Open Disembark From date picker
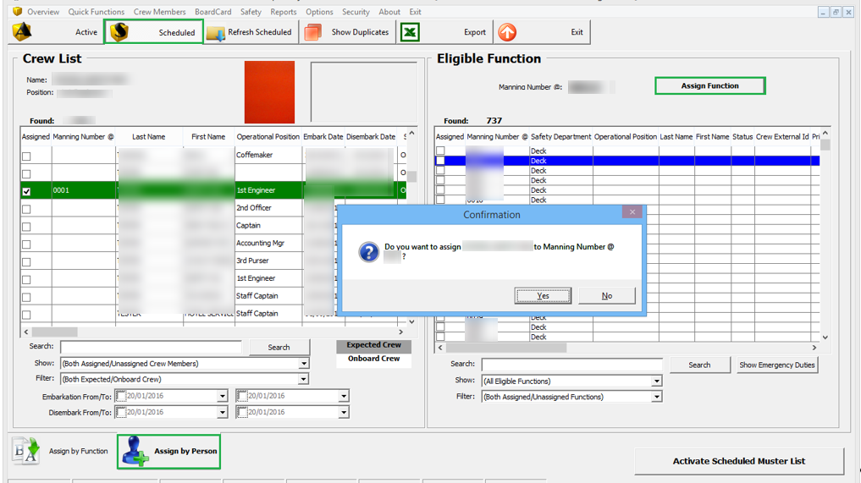Image resolution: width=861 pixels, height=483 pixels. (x=223, y=412)
